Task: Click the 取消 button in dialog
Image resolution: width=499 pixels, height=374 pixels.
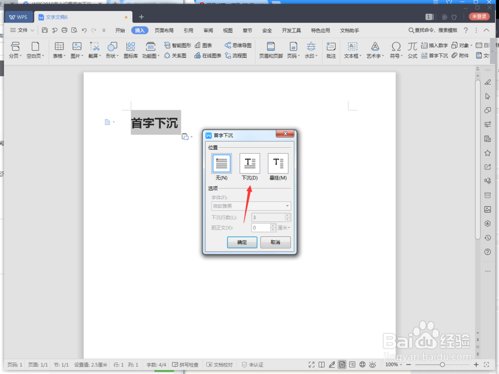Action: (275, 242)
